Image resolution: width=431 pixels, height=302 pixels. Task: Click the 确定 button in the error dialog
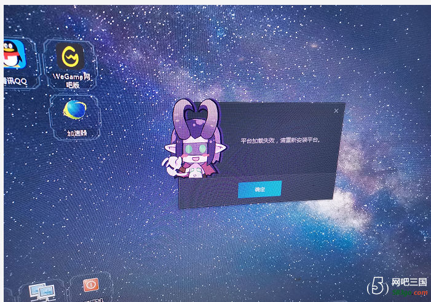pyautogui.click(x=259, y=189)
